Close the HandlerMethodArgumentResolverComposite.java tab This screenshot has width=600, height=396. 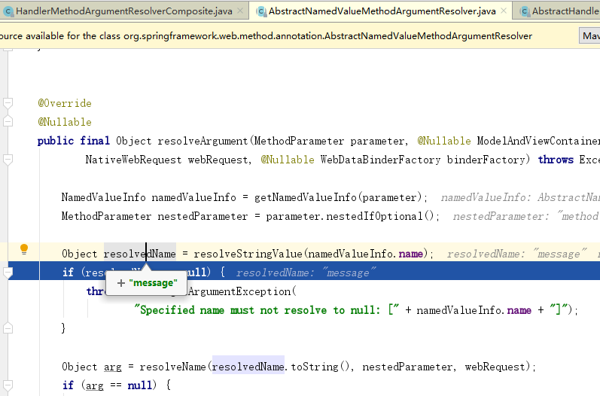coord(239,11)
